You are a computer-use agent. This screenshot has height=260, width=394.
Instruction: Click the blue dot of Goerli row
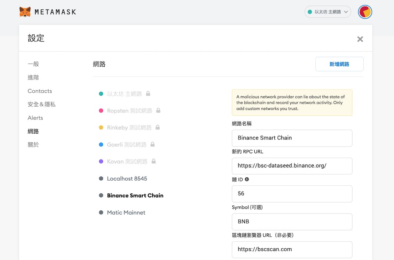101,145
